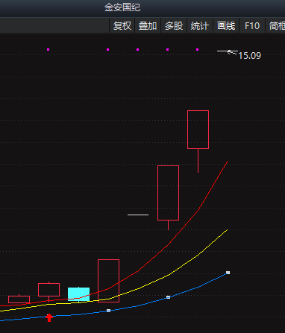The image size is (285, 333).
Task: Select the cyan filled candlestick
Action: tap(78, 294)
